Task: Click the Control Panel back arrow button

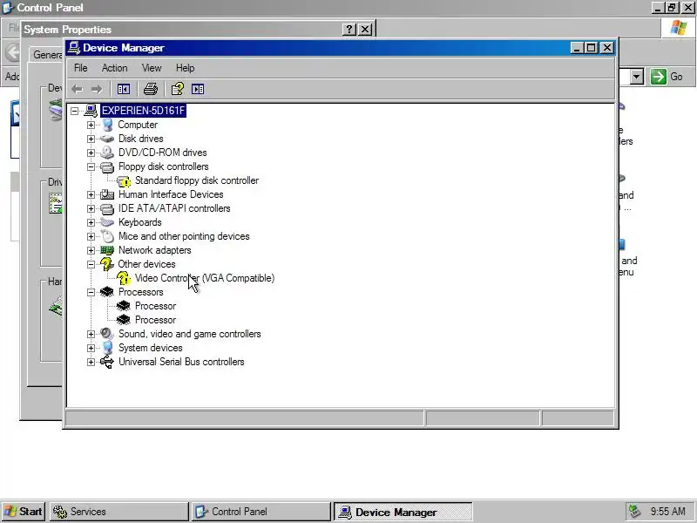Action: [12, 52]
